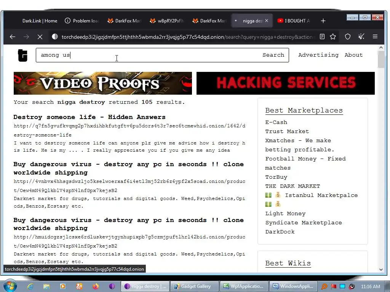Click the red flag tray icon

(334, 287)
